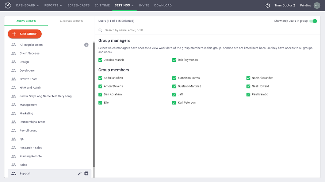This screenshot has height=182, width=325.
Task: Open the Reports dropdown menu
Action: (53, 5)
